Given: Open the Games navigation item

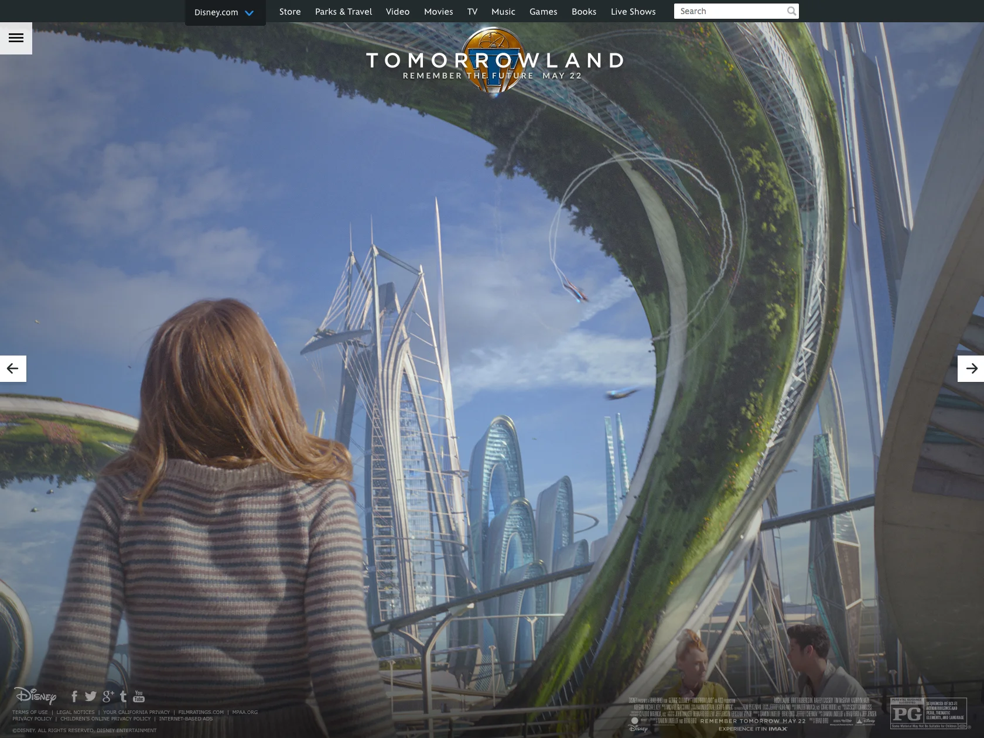Looking at the screenshot, I should click(x=544, y=12).
